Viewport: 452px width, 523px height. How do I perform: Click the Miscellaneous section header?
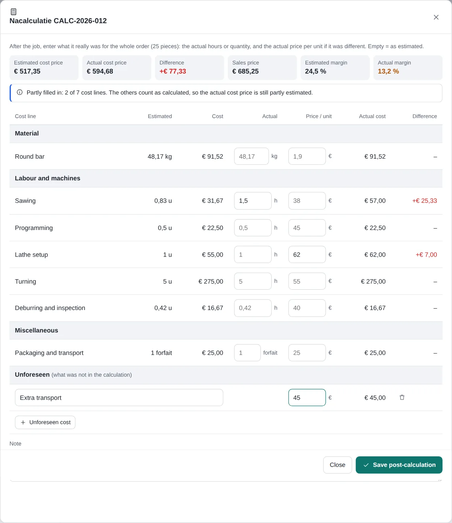click(226, 330)
